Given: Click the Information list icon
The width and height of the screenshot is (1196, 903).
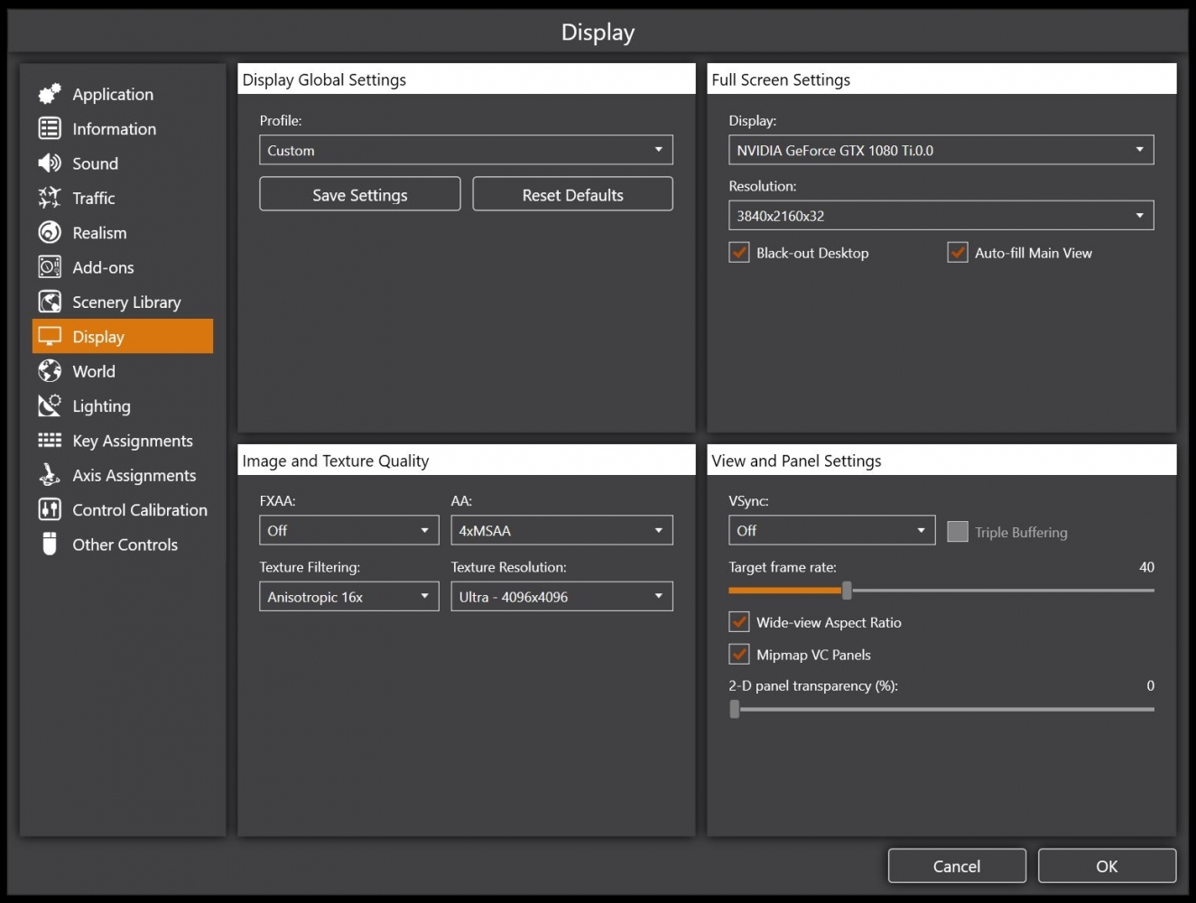Looking at the screenshot, I should [50, 128].
